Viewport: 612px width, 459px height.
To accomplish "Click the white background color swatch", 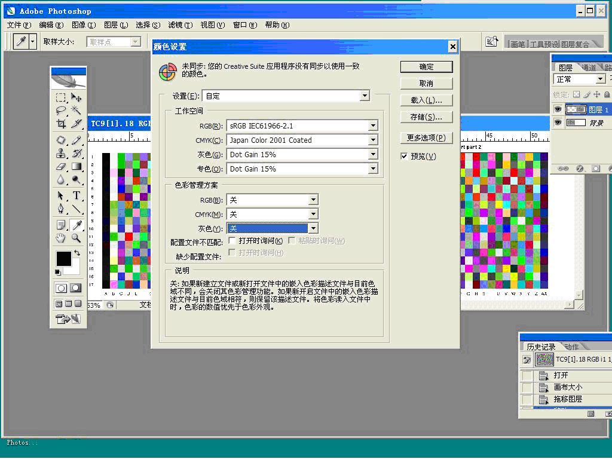I will coord(75,267).
